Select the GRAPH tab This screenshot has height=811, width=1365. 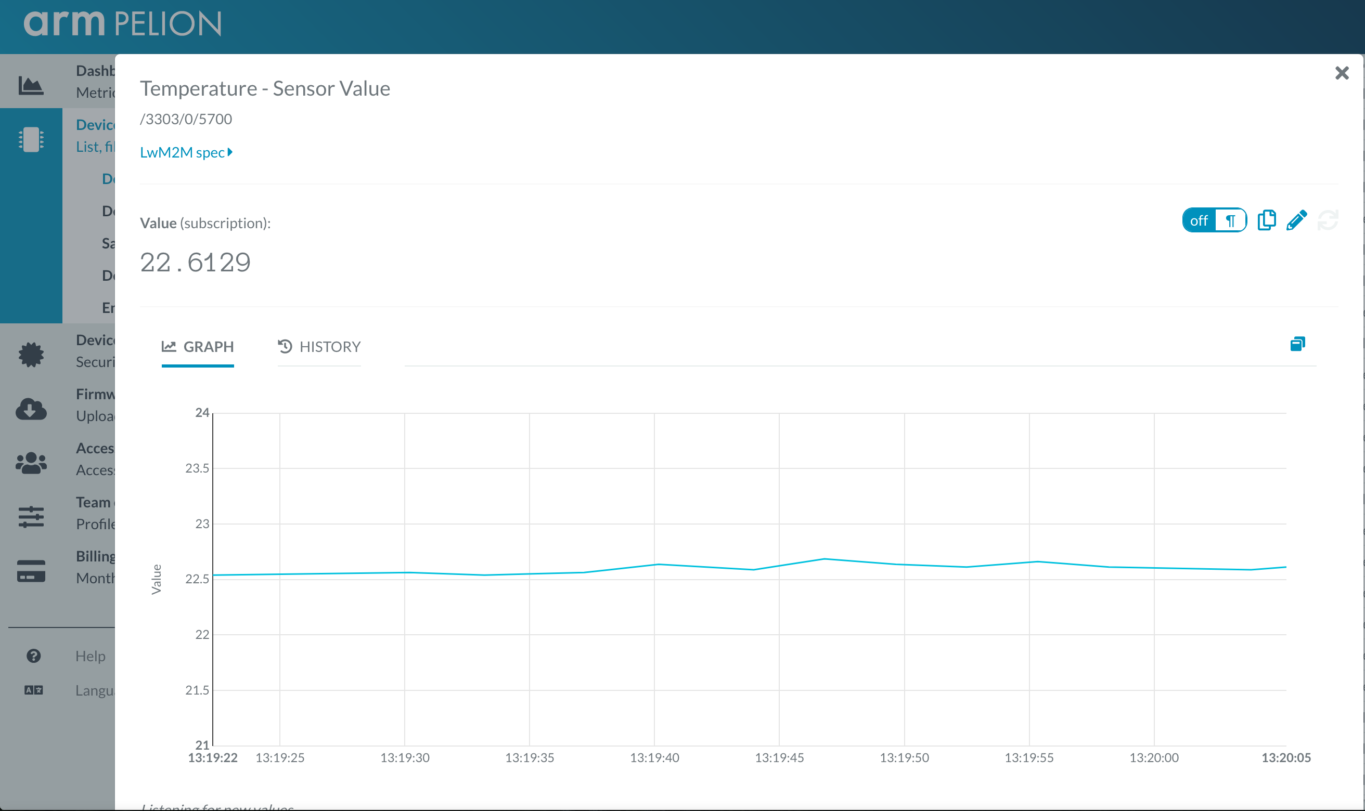(x=198, y=346)
